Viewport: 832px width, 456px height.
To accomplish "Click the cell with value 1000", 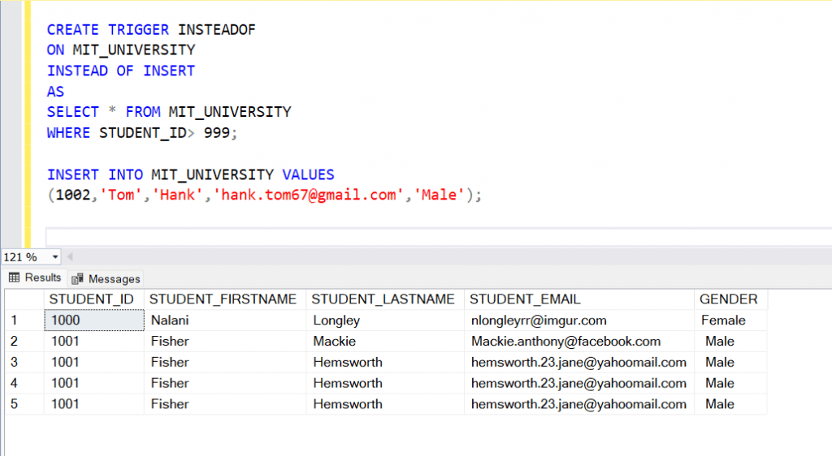I will coord(94,320).
